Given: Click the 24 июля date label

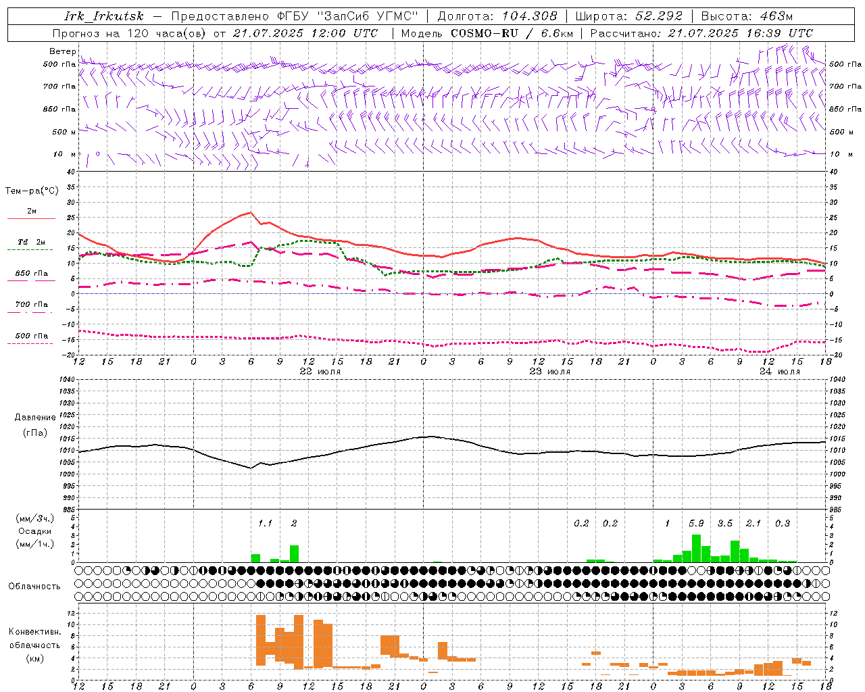Looking at the screenshot, I should point(780,372).
